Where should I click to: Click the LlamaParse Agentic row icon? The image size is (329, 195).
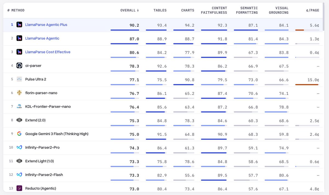(19, 38)
